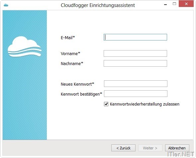
Task: Maximize the Cloudfogger setup window
Action: click(x=174, y=4)
